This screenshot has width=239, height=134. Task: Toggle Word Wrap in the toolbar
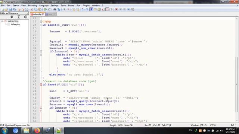(83, 9)
